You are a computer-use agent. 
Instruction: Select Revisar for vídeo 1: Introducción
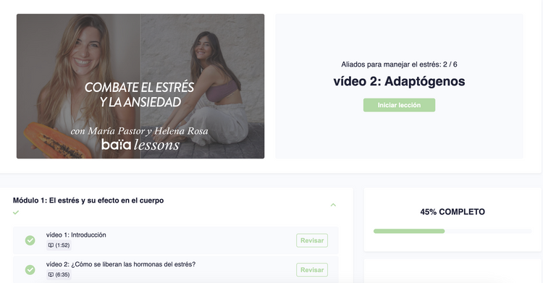312,240
